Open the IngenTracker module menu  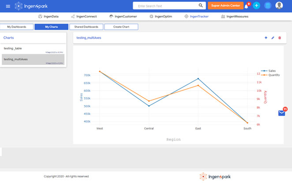(196, 16)
